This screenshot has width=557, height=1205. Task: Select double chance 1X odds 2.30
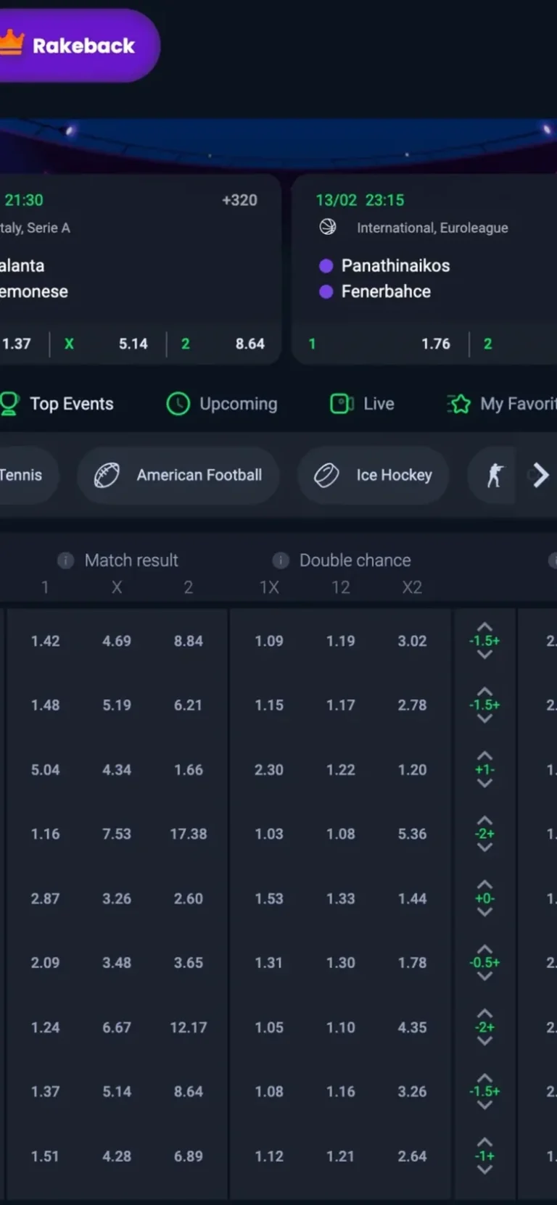[269, 770]
